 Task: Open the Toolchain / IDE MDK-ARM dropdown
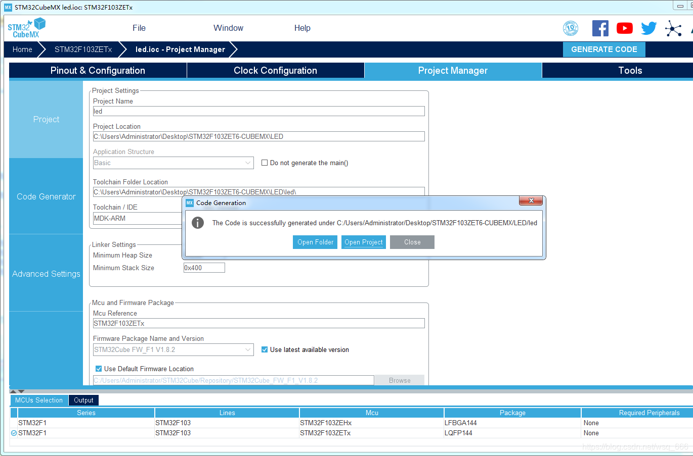pos(138,218)
